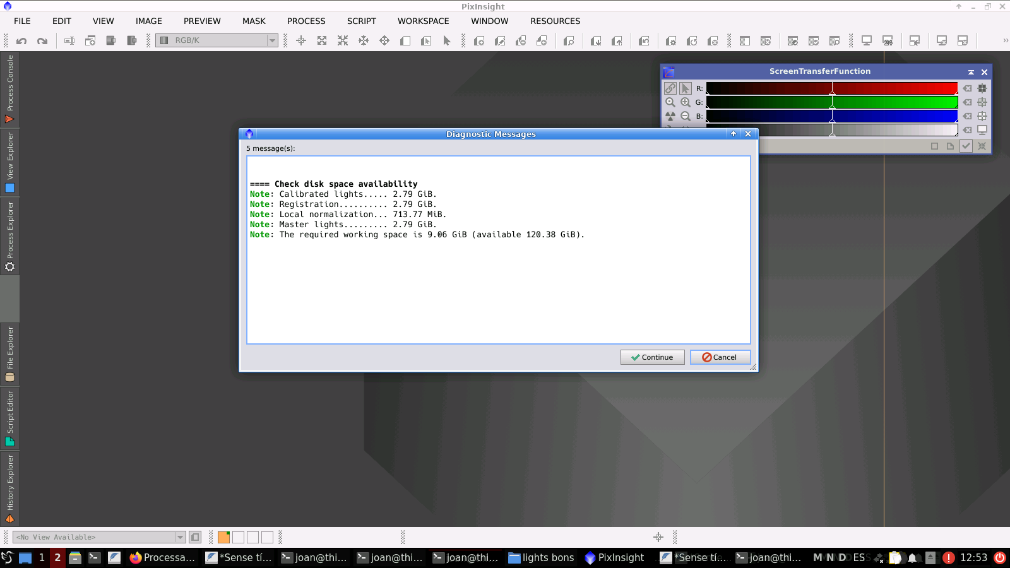Click the undo arrow in toolbar
This screenshot has width=1010, height=568.
pyautogui.click(x=21, y=41)
